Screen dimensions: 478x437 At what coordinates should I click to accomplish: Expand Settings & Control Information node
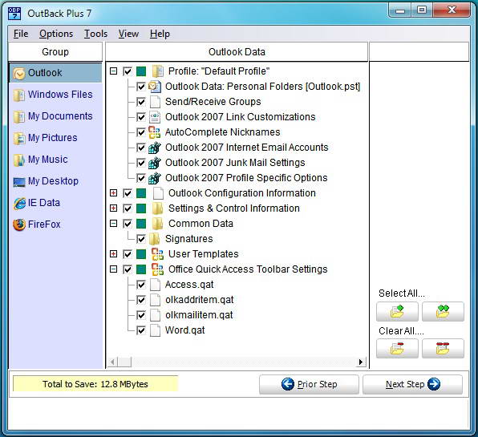(x=113, y=208)
